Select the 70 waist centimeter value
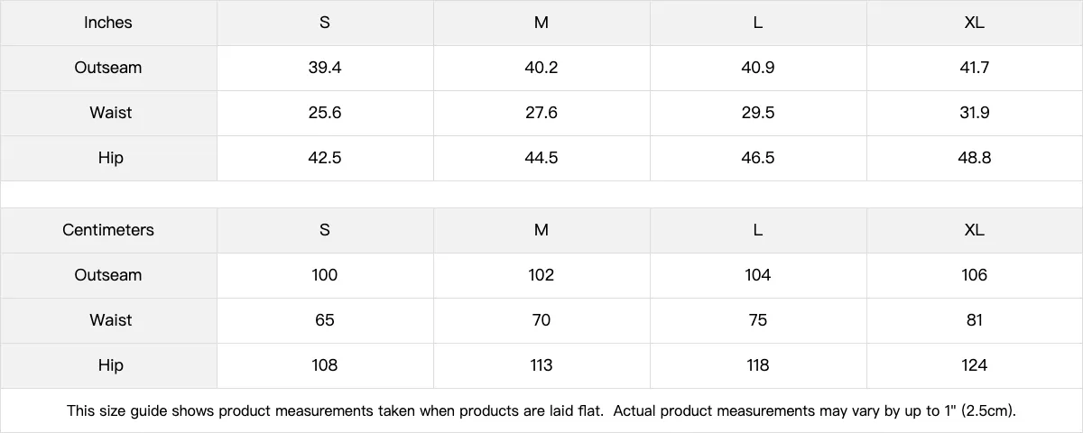 [x=541, y=320]
